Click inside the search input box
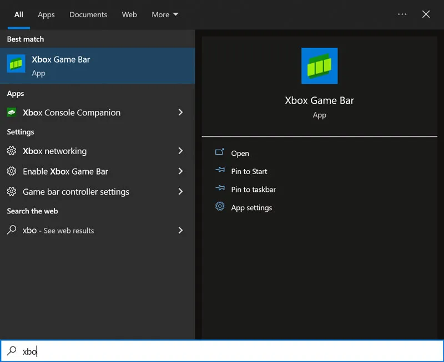The width and height of the screenshot is (444, 362). pos(111,351)
